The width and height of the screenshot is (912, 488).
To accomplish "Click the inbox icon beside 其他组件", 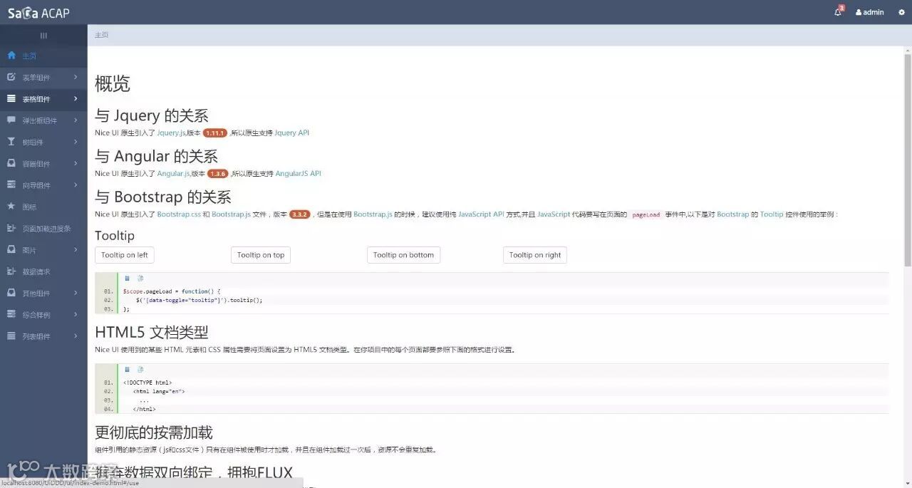I will point(11,293).
